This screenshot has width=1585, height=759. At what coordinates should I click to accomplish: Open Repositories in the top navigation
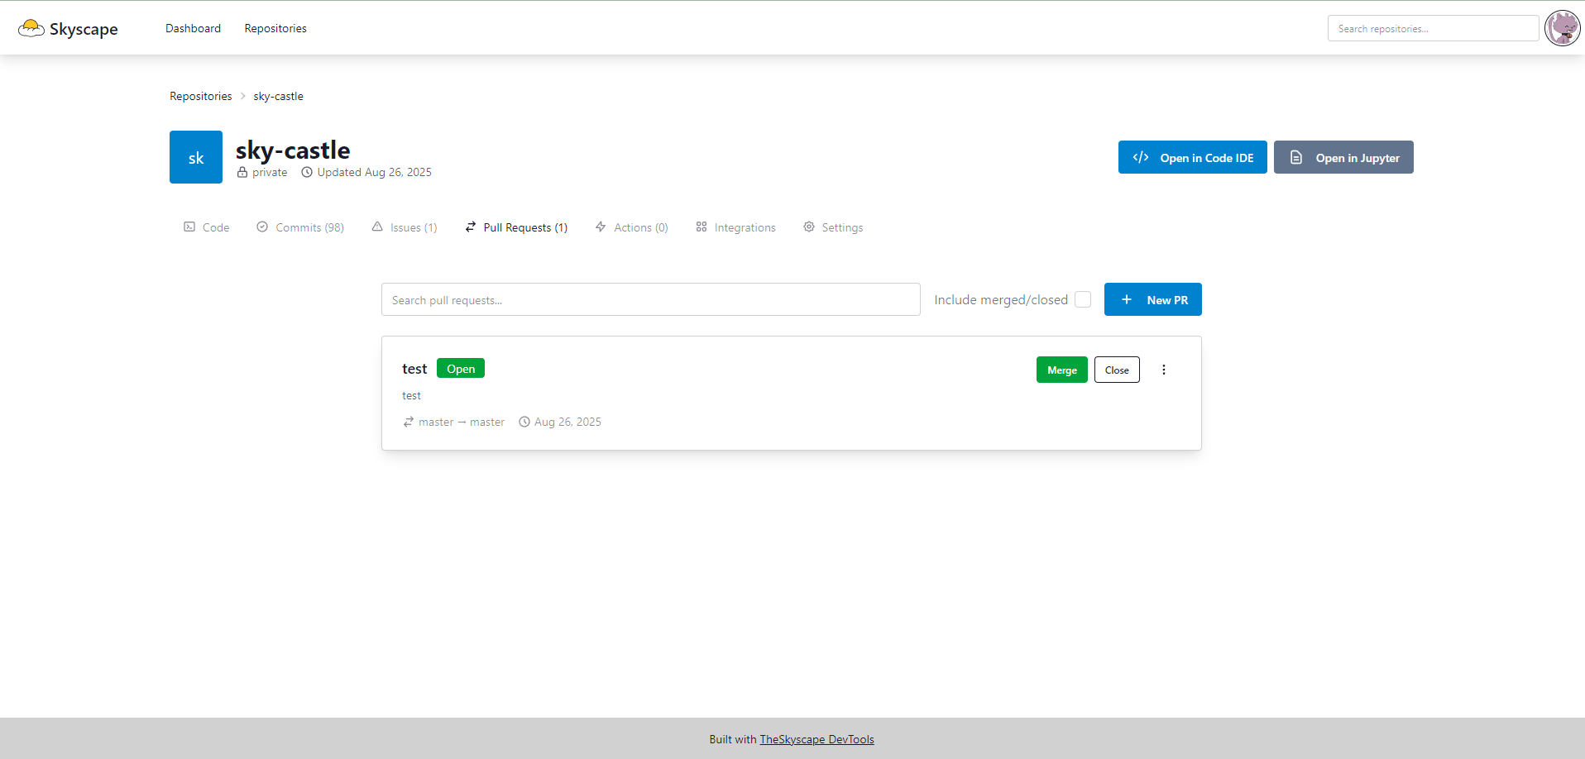[x=275, y=28]
